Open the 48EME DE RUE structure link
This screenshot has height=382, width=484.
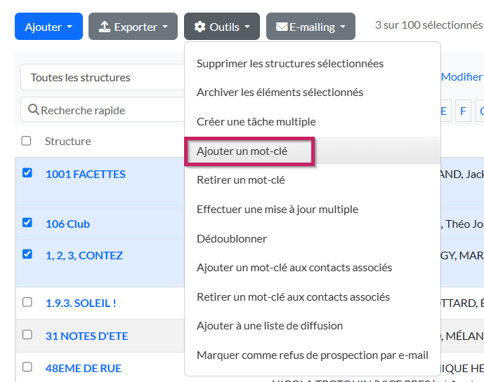pyautogui.click(x=84, y=368)
